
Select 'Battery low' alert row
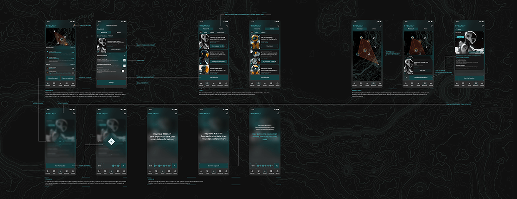(60, 68)
